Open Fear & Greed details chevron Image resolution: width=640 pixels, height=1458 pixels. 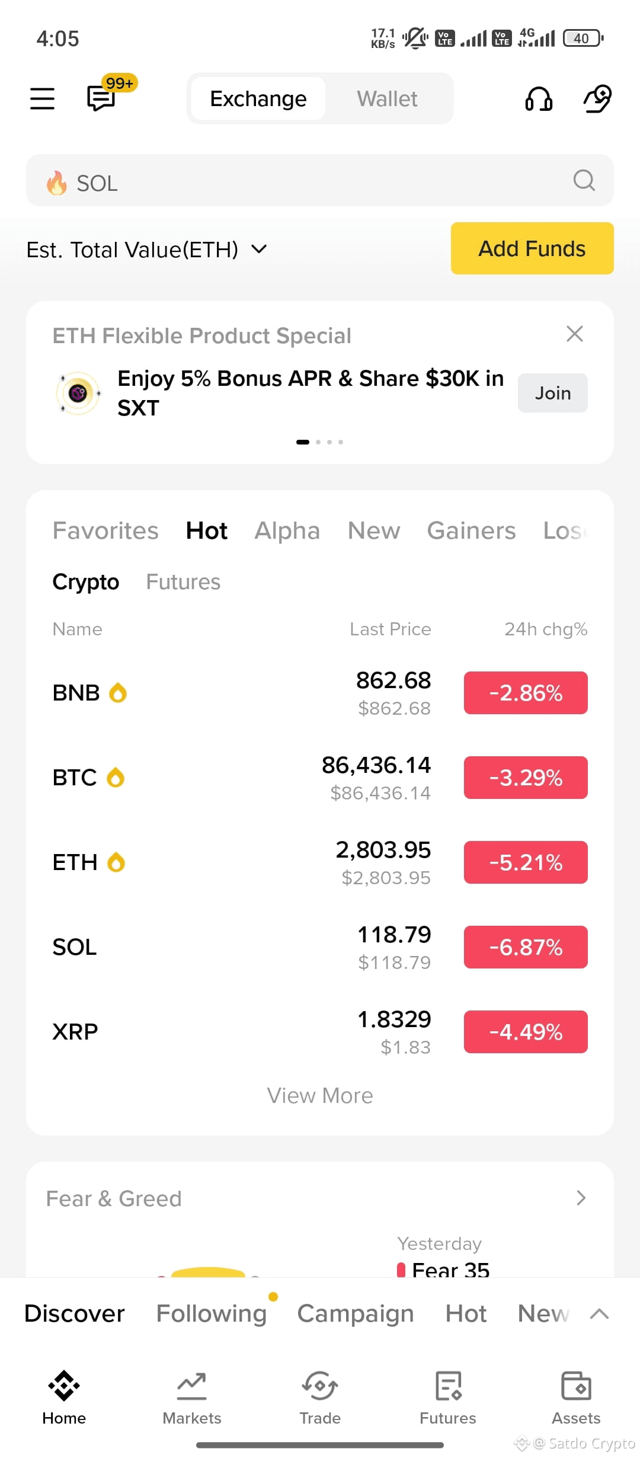point(581,1198)
